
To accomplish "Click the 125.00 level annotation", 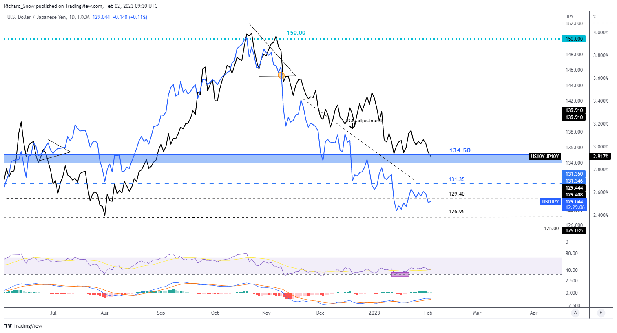I will tap(551, 229).
